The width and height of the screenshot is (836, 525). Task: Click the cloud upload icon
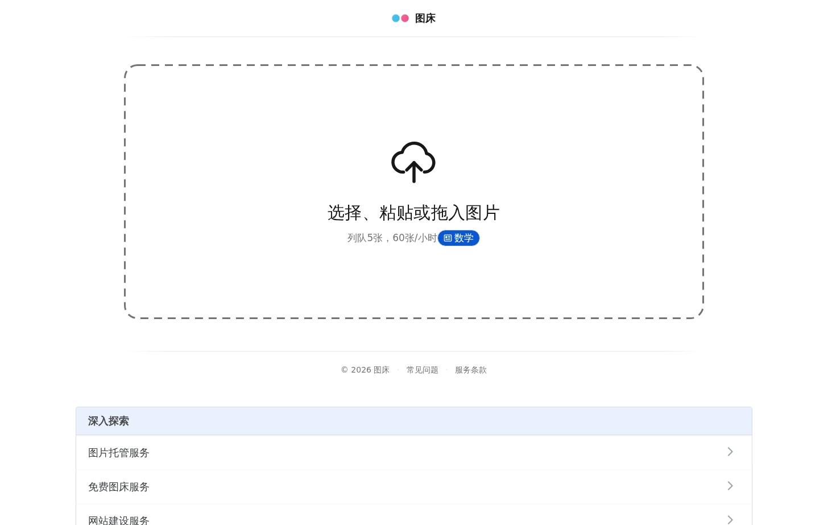coord(413,162)
